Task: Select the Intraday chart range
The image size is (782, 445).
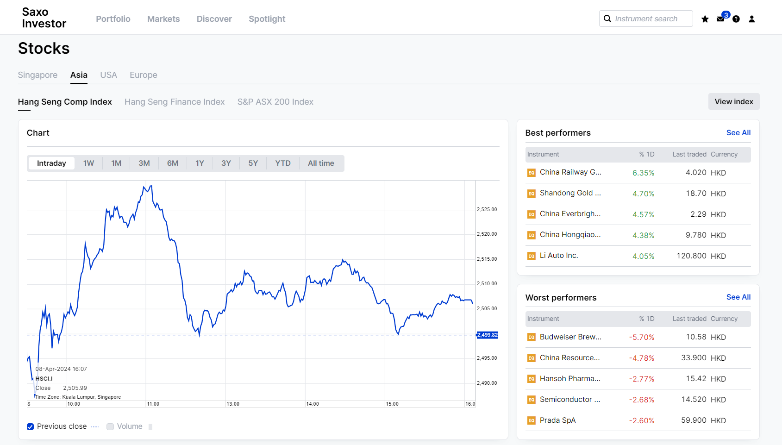Action: coord(51,163)
